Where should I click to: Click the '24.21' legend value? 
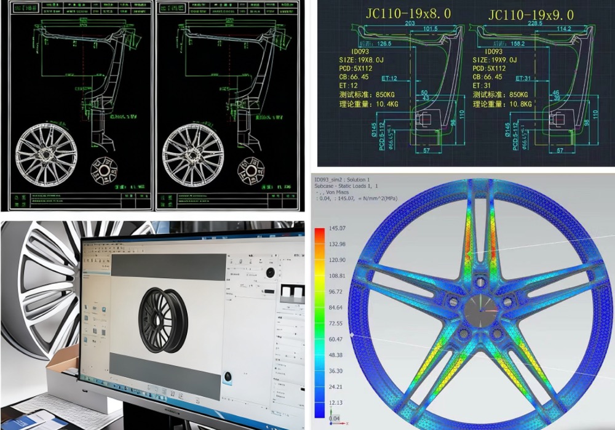click(x=336, y=387)
